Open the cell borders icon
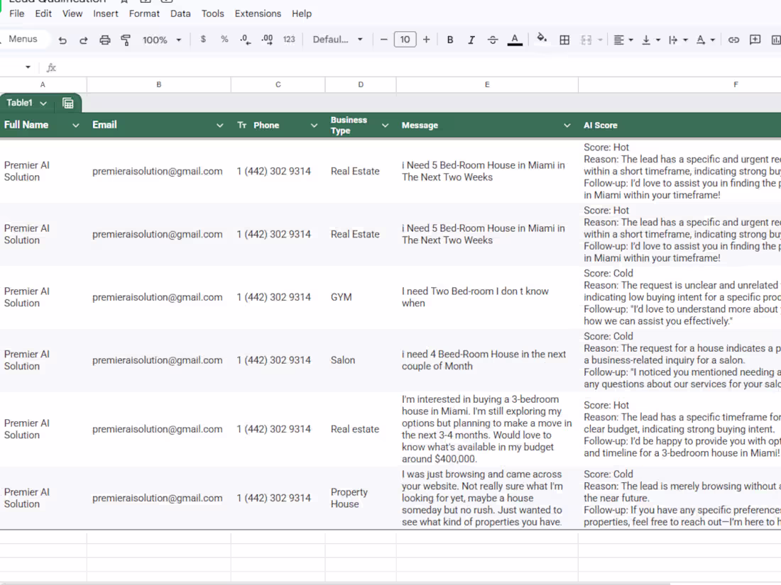This screenshot has width=781, height=585. click(x=564, y=40)
